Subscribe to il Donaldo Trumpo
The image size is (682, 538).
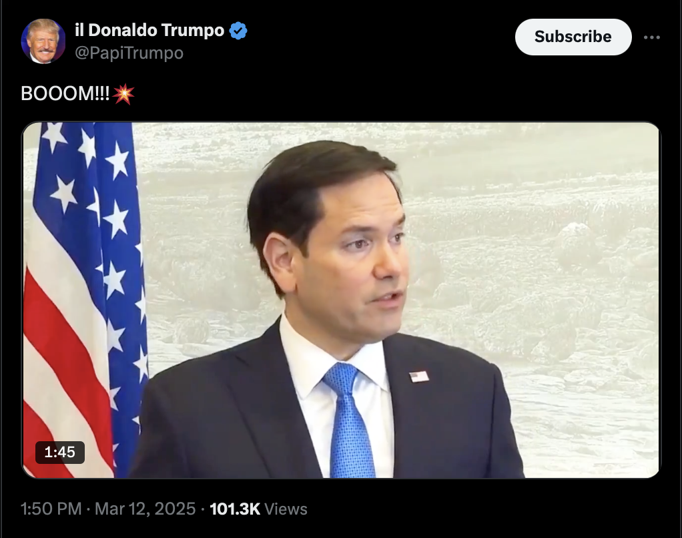tap(573, 37)
